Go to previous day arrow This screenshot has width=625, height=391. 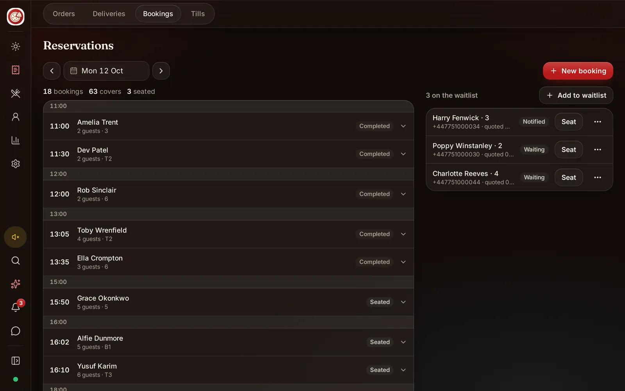tap(52, 71)
